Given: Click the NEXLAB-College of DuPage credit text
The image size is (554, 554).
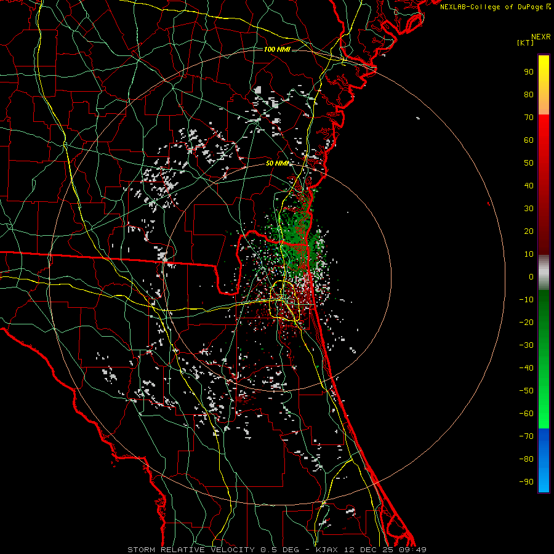Looking at the screenshot, I should tap(495, 7).
